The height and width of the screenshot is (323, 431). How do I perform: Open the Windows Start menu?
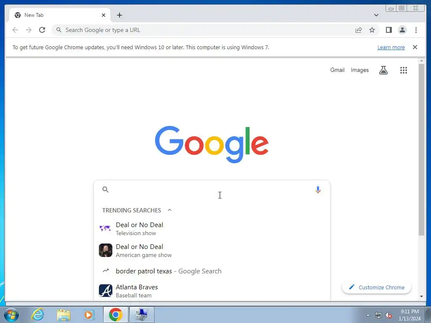[x=11, y=315]
